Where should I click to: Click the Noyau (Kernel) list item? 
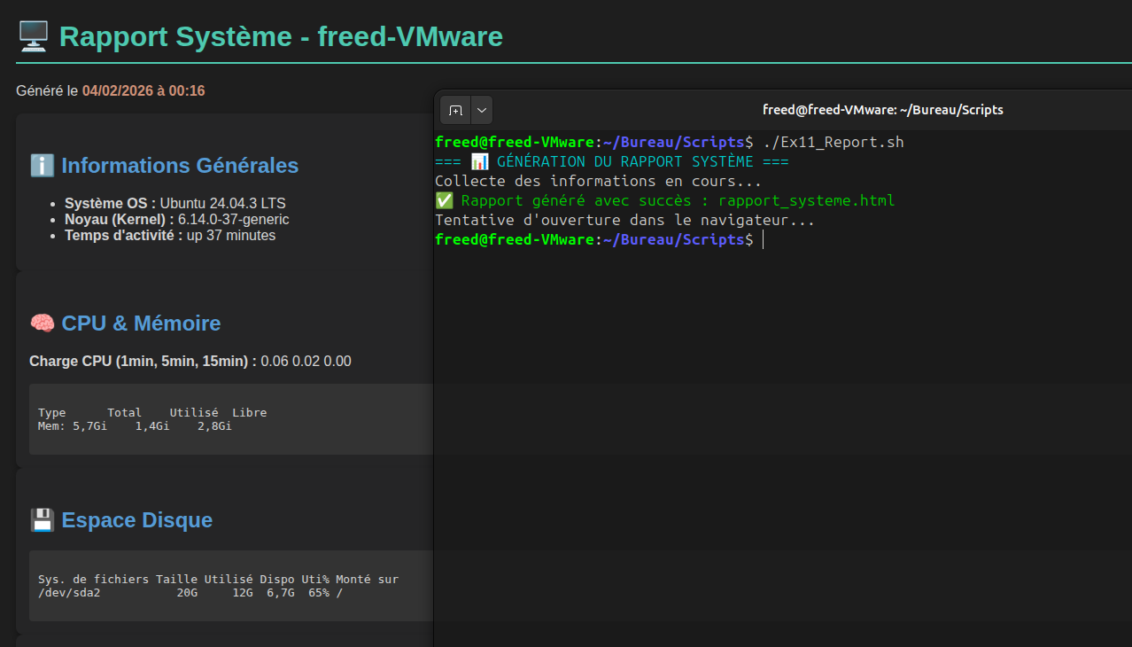176,219
